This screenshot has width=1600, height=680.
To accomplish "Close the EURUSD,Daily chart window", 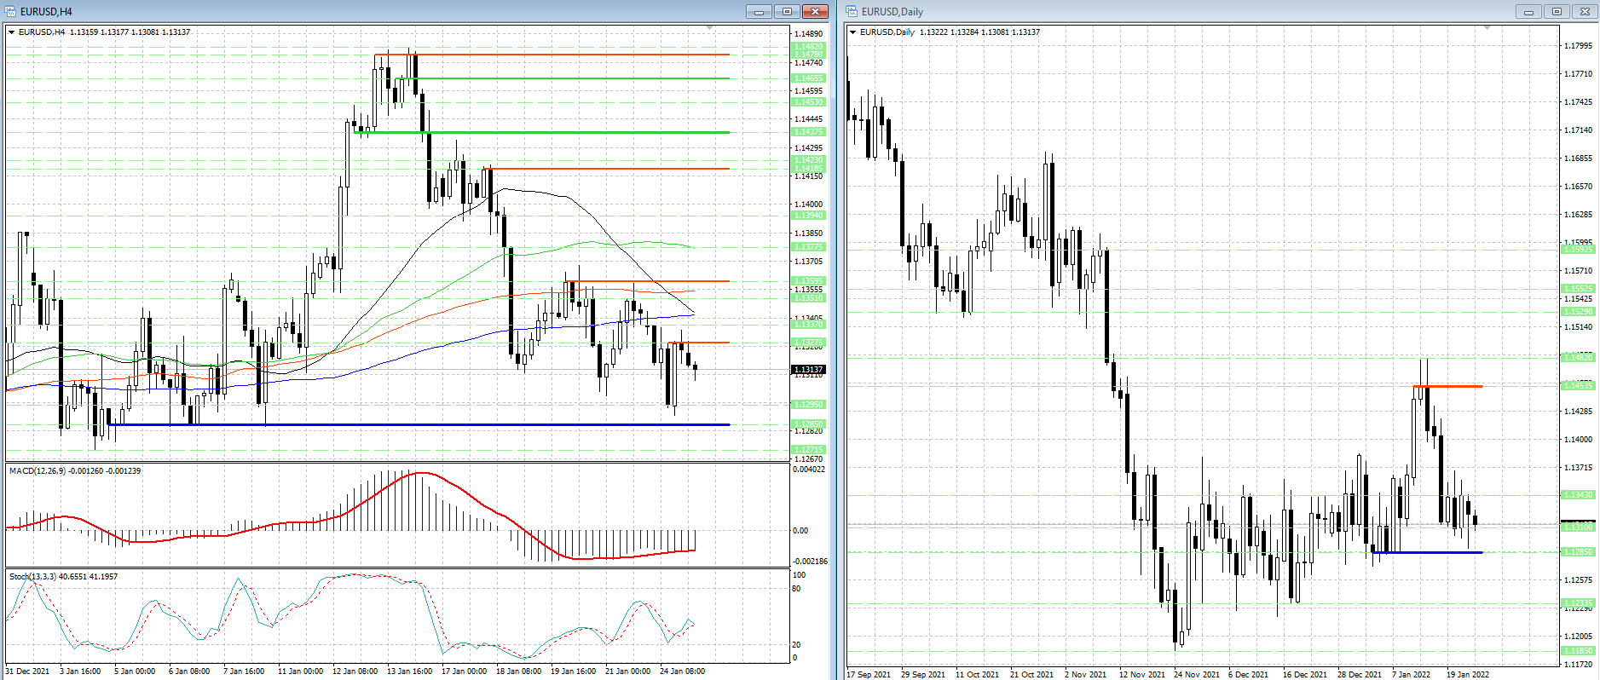I will coord(1585,11).
